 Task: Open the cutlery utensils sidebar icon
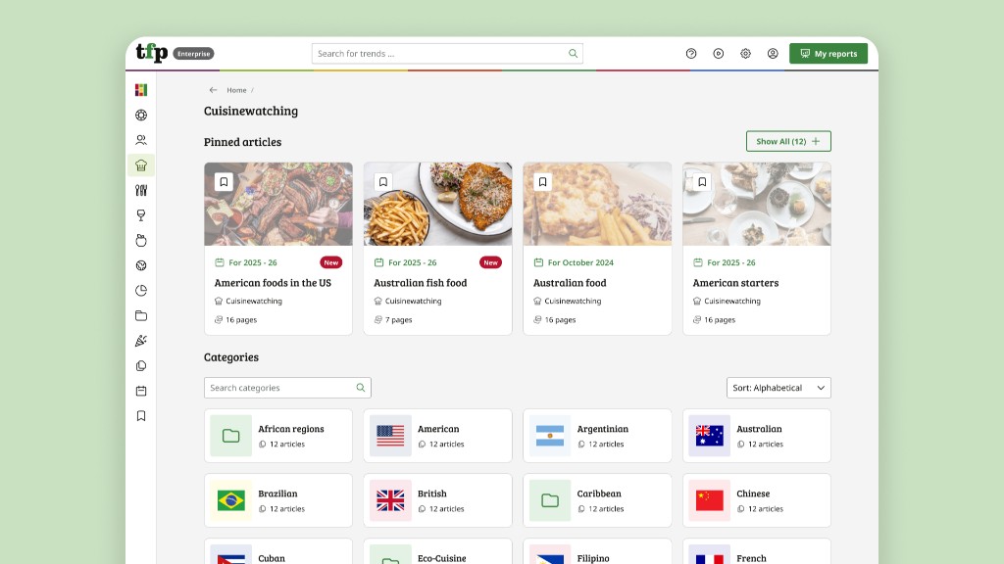(x=141, y=191)
